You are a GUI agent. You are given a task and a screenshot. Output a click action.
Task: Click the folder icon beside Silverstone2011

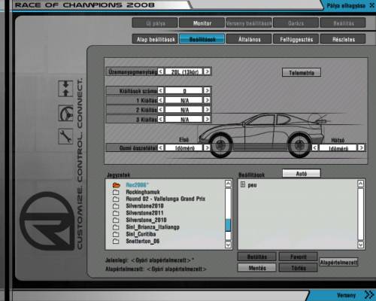[116, 213]
